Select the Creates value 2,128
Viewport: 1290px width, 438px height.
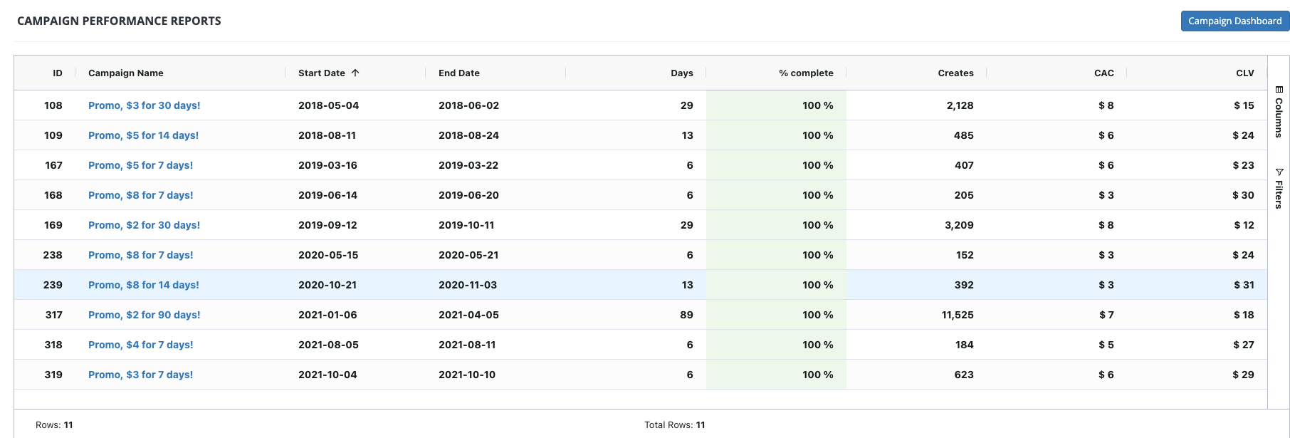(x=960, y=105)
